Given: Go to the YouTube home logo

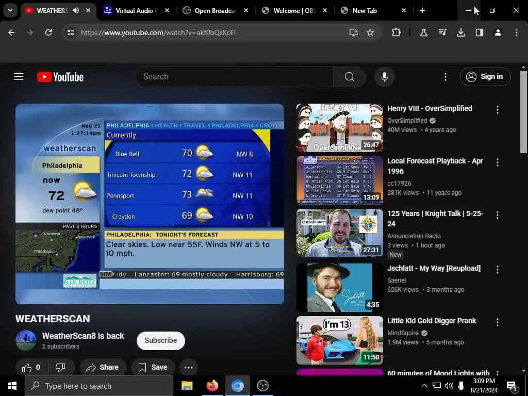Looking at the screenshot, I should coord(60,77).
